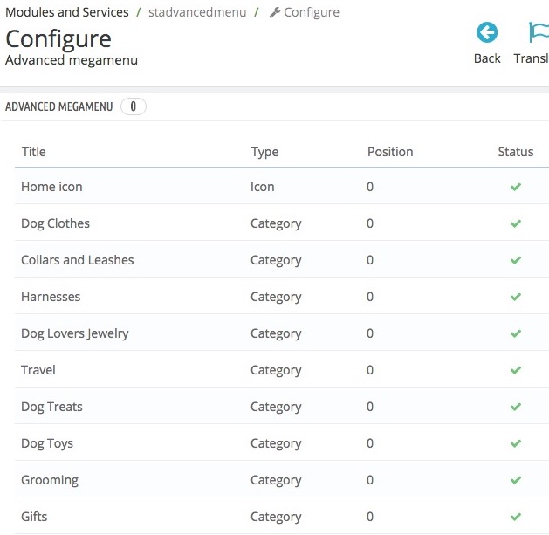Click the Advanced Megamenu count badge
The height and width of the screenshot is (535, 549).
pos(133,106)
